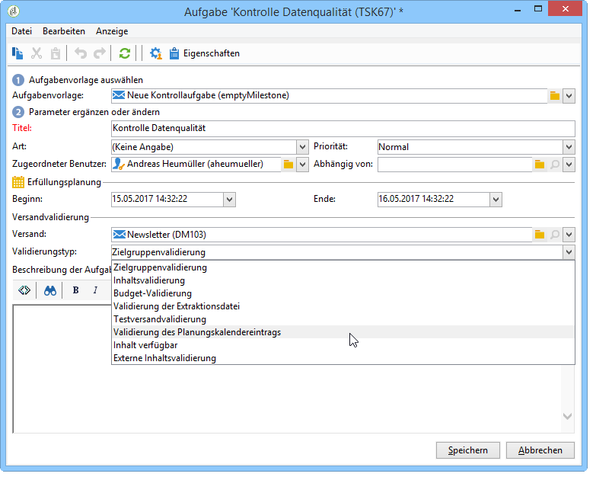The image size is (612, 496).
Task: Expand the Versand dropdown arrow
Action: coord(569,235)
